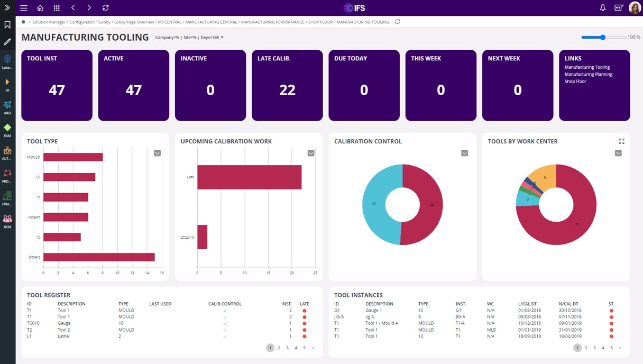The width and height of the screenshot is (643, 364).
Task: Open the Manufacturing Planning link
Action: coord(588,75)
